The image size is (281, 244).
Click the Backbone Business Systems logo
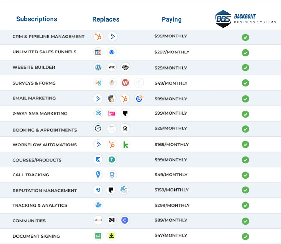246,19
